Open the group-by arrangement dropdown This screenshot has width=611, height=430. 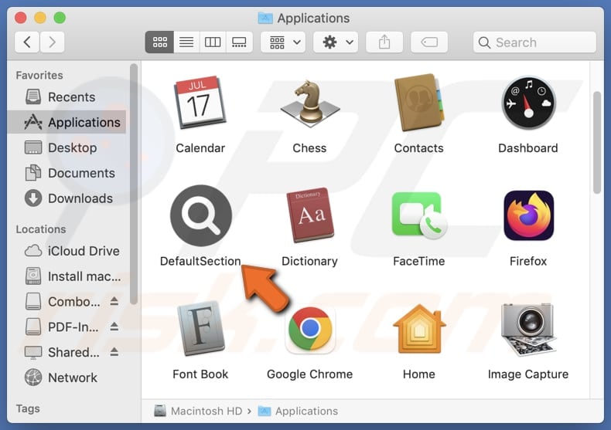pos(283,42)
